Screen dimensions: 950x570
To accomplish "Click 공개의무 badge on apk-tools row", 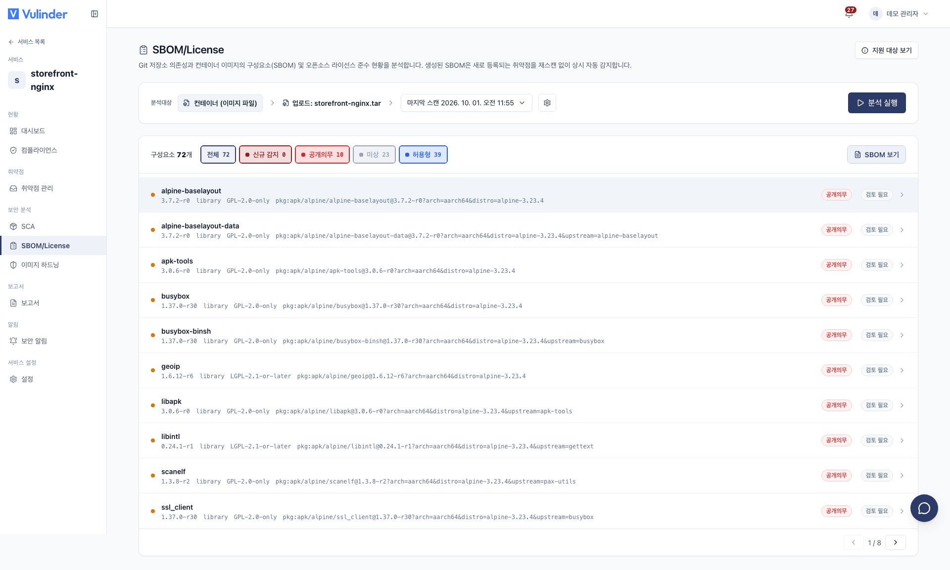I will (836, 265).
